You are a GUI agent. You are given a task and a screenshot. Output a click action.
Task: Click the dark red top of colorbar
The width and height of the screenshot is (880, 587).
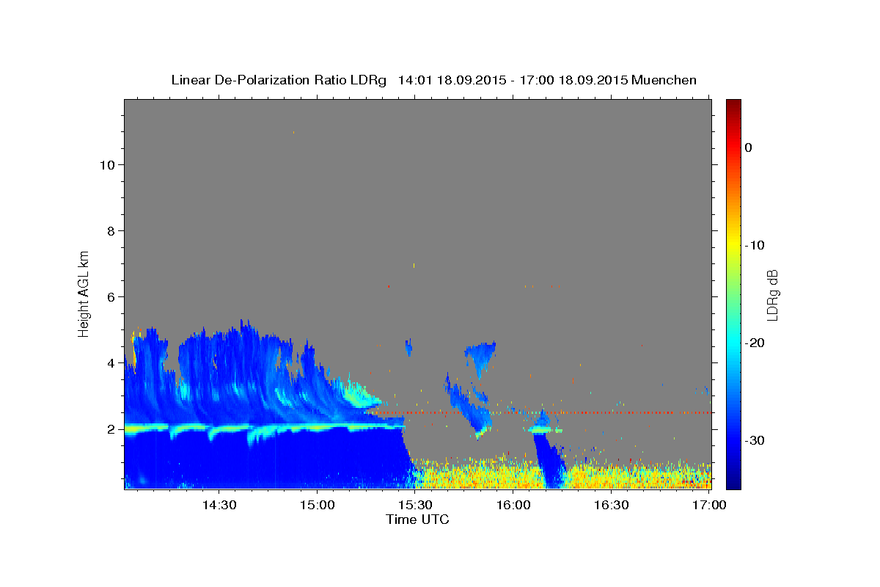(733, 104)
